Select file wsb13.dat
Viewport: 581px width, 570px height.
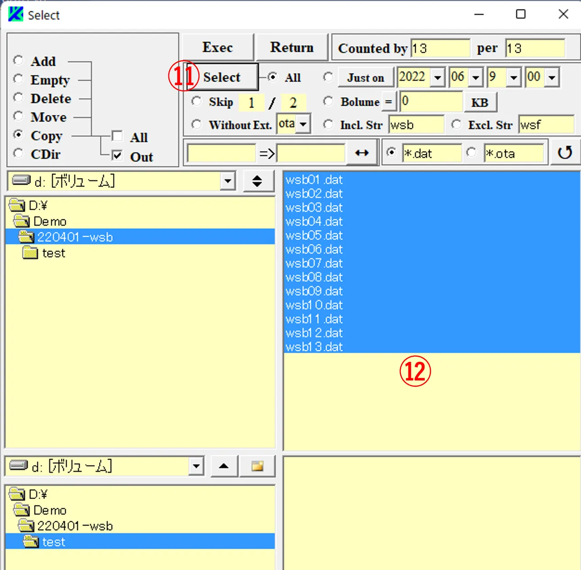click(432, 347)
